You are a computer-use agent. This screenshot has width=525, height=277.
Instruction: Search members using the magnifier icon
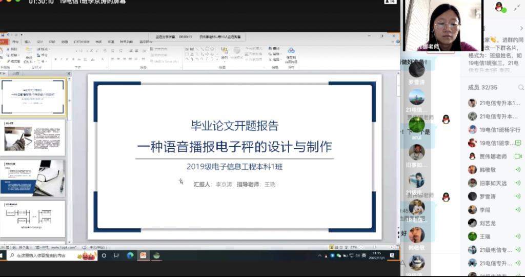520,88
